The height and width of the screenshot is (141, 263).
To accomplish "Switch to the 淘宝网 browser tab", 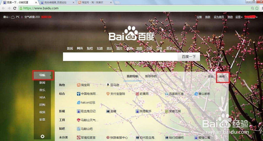I will tap(95, 2).
